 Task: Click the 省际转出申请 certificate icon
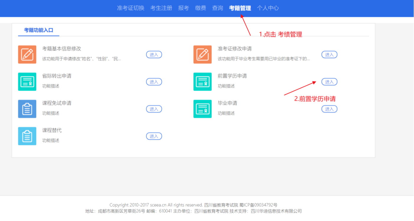[x=27, y=82]
